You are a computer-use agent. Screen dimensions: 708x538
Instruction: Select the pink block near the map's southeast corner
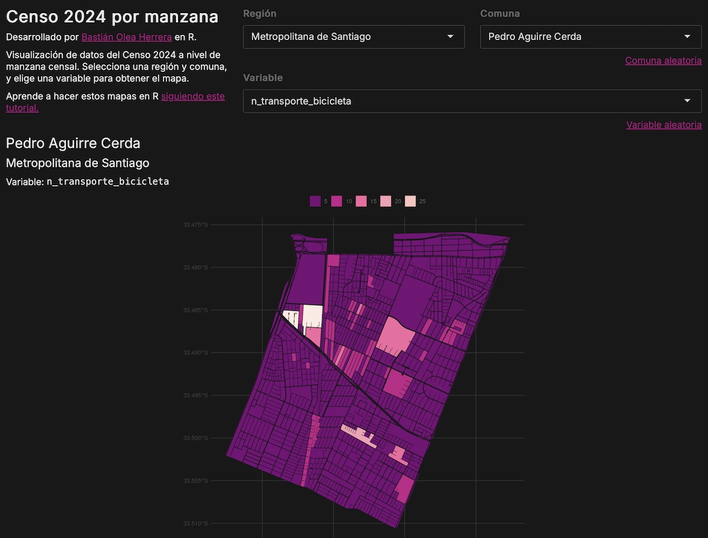(x=405, y=488)
